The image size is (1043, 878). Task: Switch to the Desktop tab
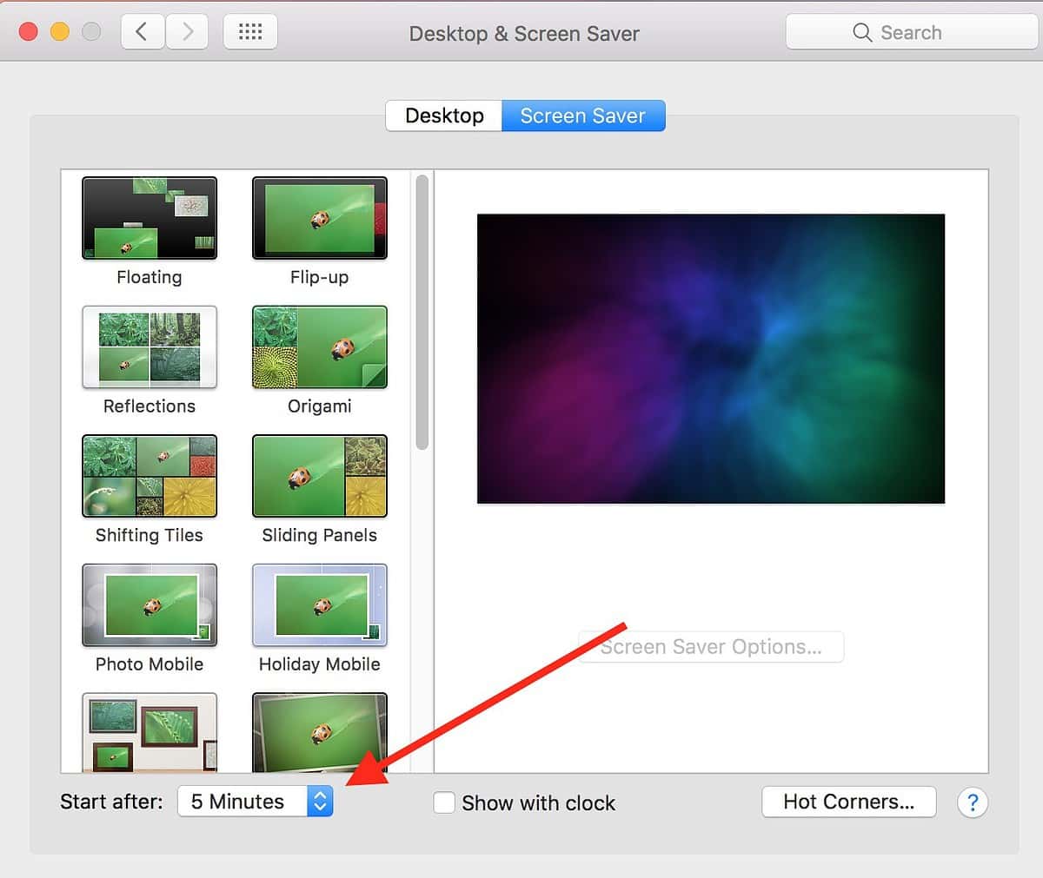[x=443, y=116]
